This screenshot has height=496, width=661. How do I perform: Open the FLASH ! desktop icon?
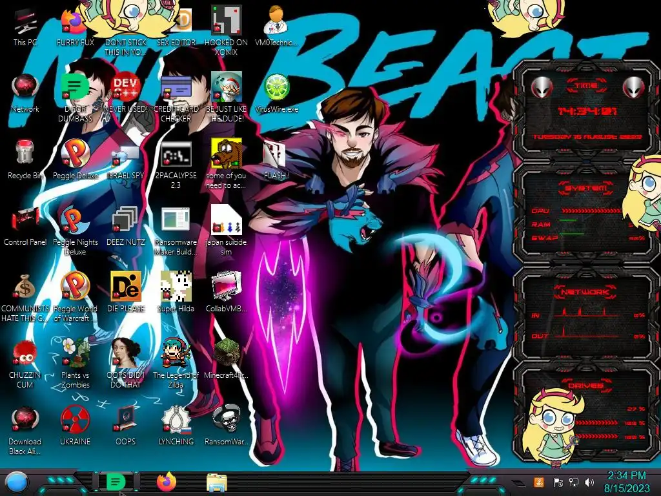[x=274, y=154]
